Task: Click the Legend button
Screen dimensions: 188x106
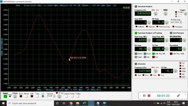Action: coord(67,96)
